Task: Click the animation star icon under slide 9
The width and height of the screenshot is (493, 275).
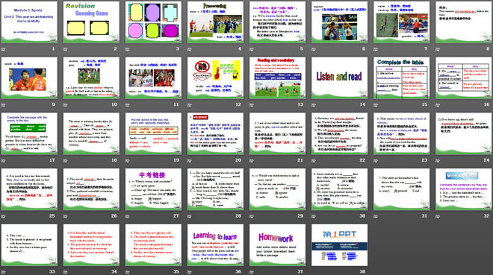Action: click(3, 105)
